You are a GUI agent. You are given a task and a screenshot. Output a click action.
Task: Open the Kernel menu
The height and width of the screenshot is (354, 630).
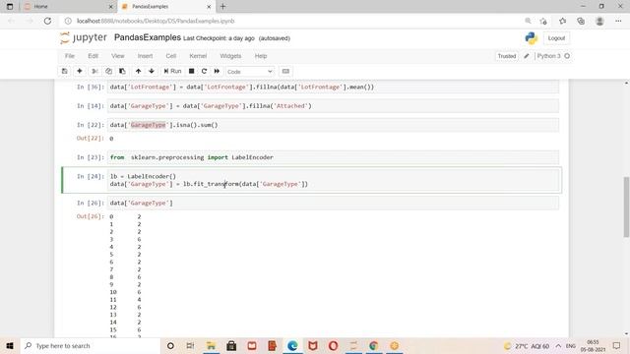click(x=198, y=56)
